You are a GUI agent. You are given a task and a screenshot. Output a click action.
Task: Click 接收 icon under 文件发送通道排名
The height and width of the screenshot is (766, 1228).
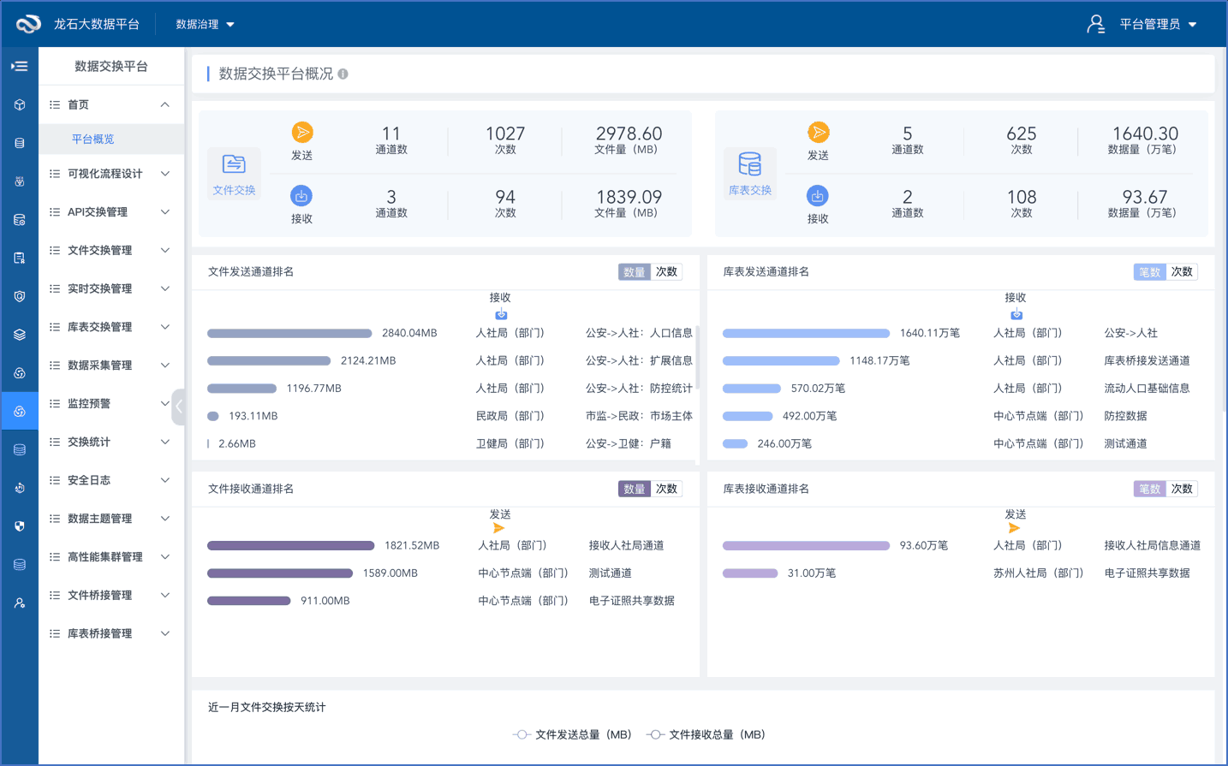pos(501,315)
